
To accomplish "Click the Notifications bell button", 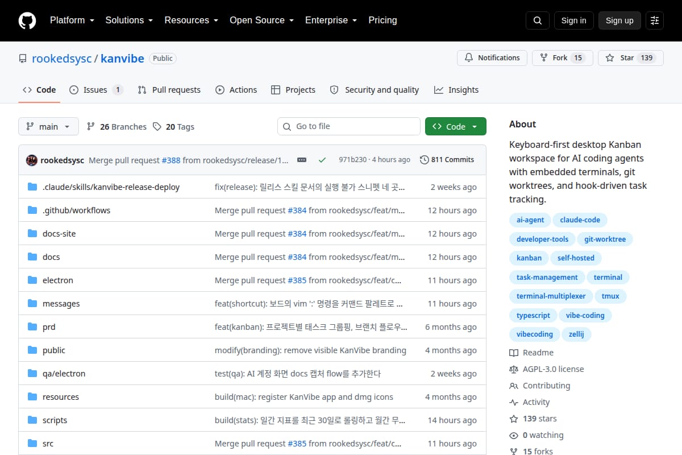I will pyautogui.click(x=492, y=58).
